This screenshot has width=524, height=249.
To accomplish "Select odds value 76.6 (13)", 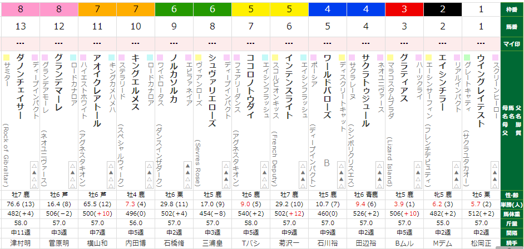I will coord(21,204).
